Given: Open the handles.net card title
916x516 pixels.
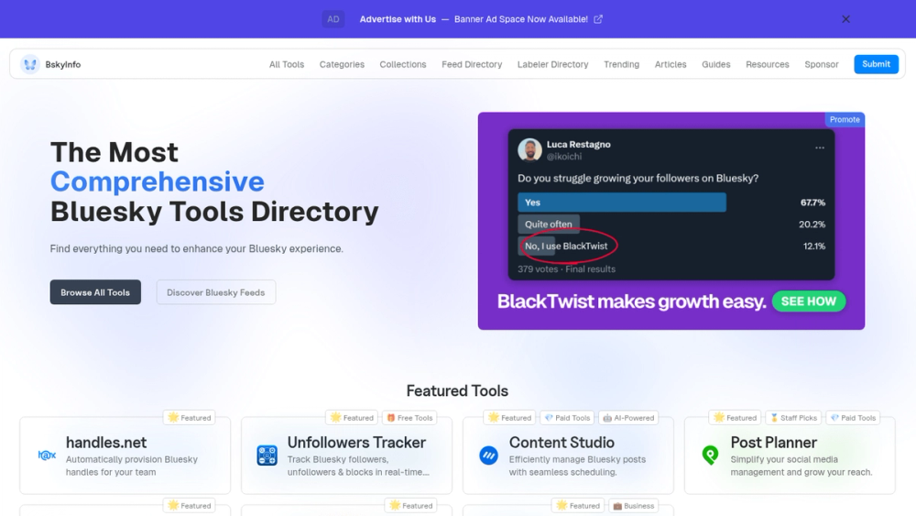Looking at the screenshot, I should click(106, 443).
